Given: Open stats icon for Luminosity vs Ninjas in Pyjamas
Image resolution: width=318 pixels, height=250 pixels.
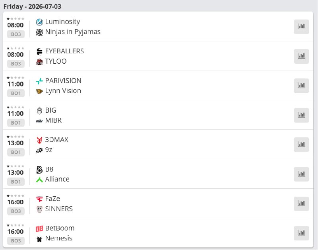Looking at the screenshot, I should pyautogui.click(x=301, y=27).
